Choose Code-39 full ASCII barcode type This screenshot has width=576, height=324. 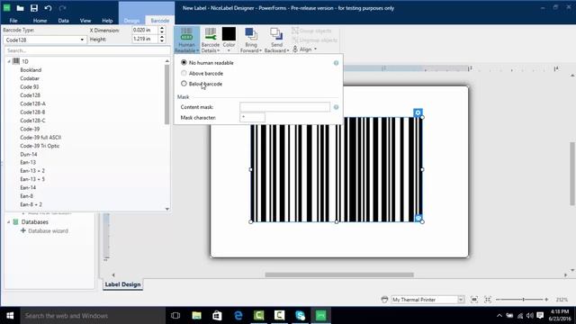pos(40,138)
